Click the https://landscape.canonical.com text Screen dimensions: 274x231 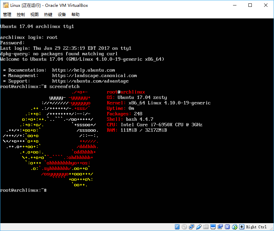pyautogui.click(x=94, y=75)
